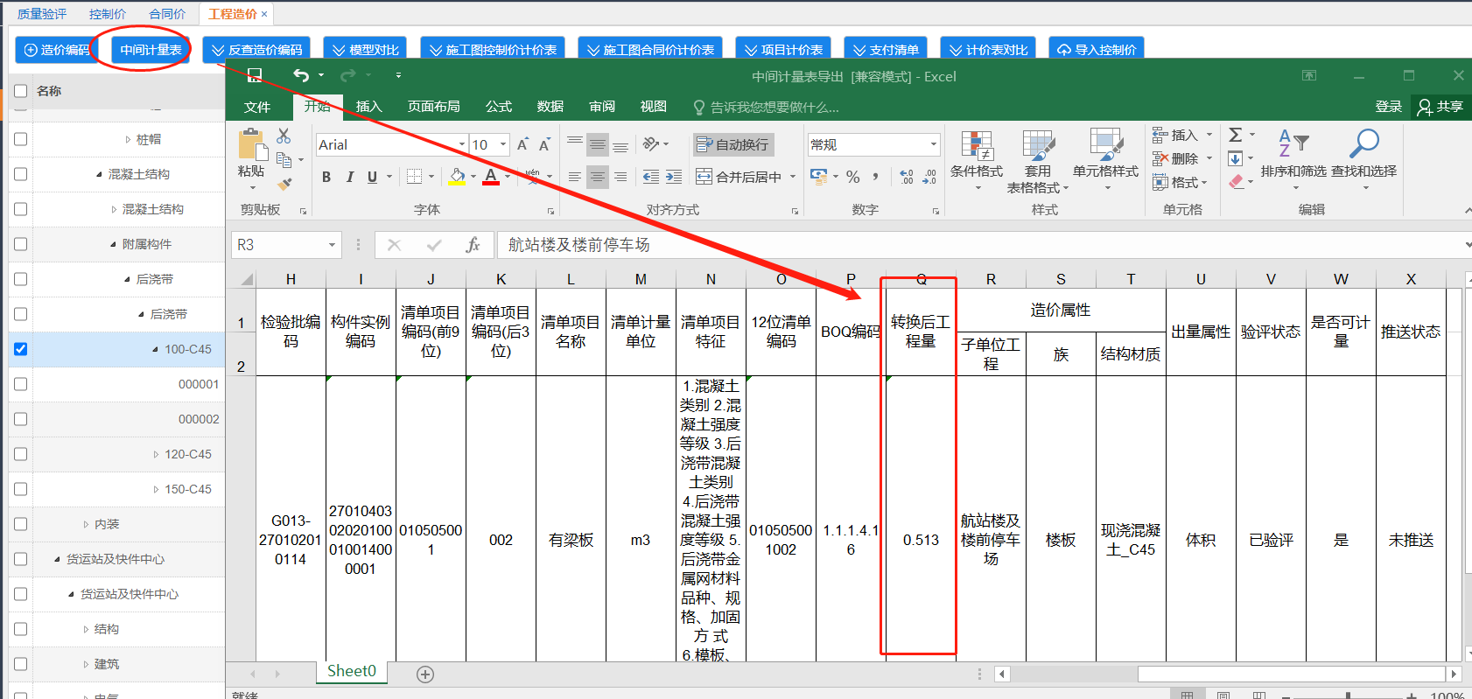The image size is (1472, 699).
Task: Uncheck the 100-C45 row checkbox
Action: coord(21,349)
